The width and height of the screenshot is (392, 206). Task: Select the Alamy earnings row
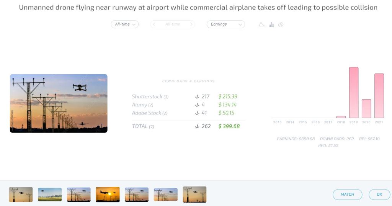(x=188, y=105)
